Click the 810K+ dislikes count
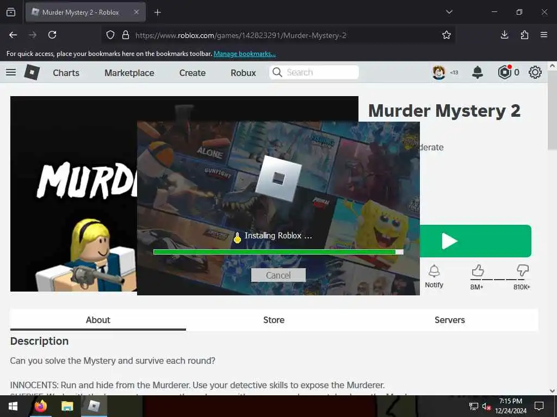 coord(522,287)
